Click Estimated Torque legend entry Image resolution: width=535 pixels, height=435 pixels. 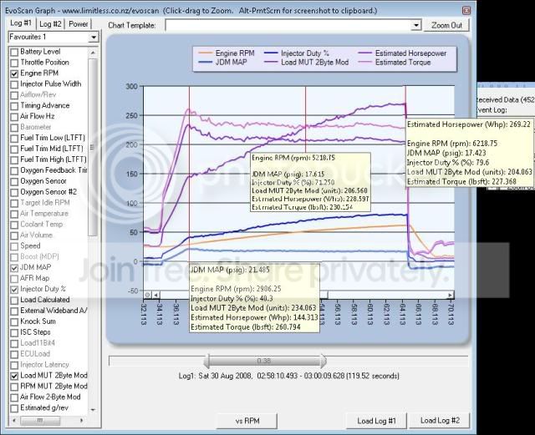[x=395, y=63]
